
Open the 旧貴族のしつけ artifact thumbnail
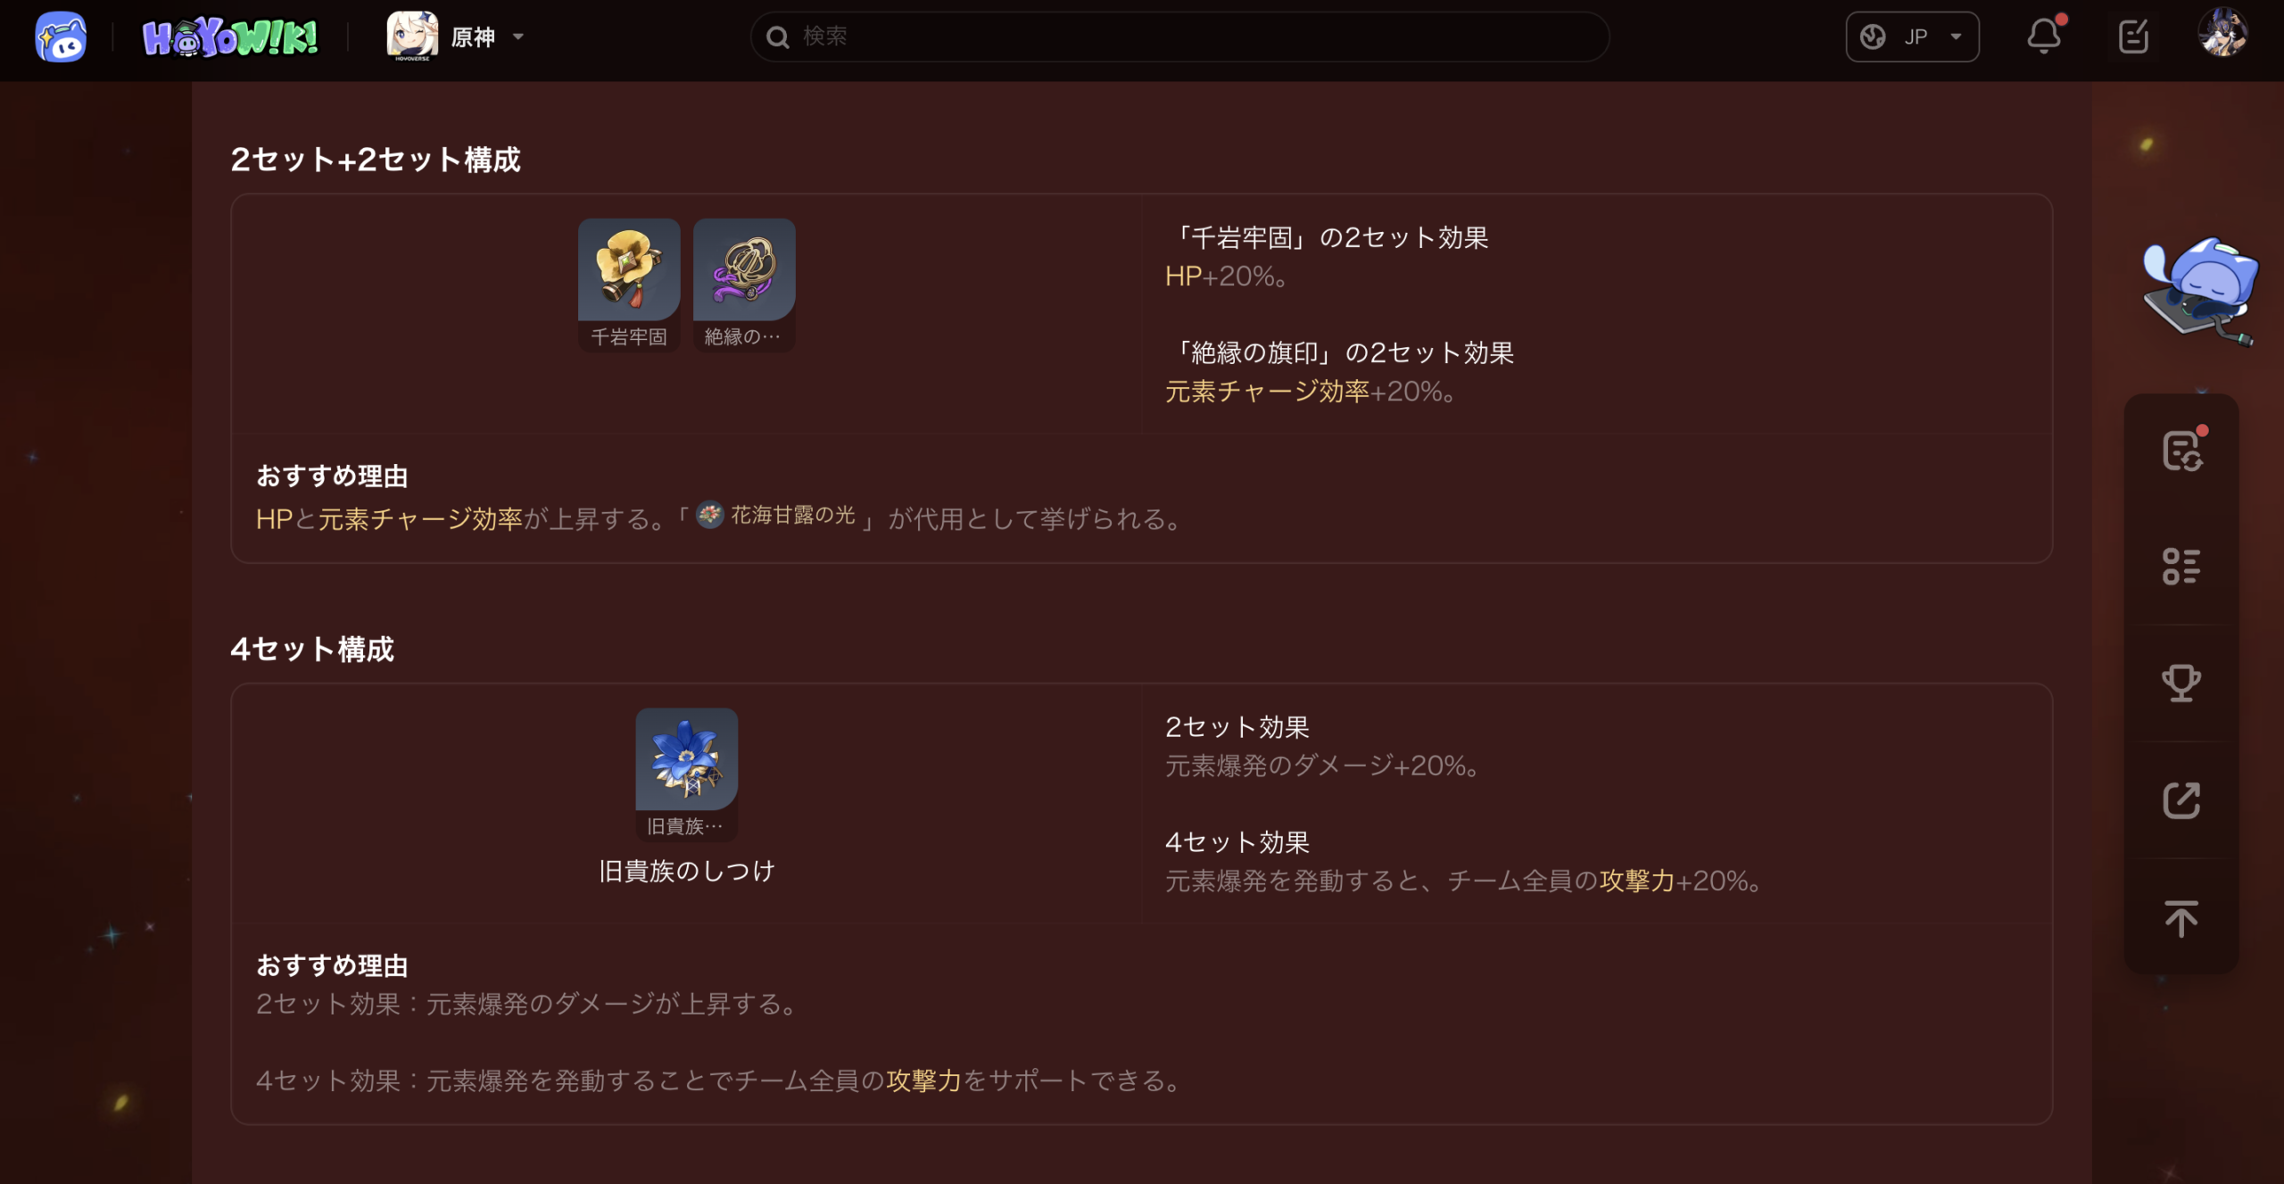click(687, 774)
